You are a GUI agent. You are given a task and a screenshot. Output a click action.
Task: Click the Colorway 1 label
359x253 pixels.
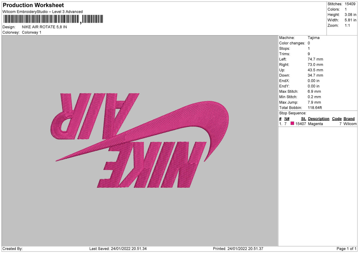pyautogui.click(x=32, y=32)
